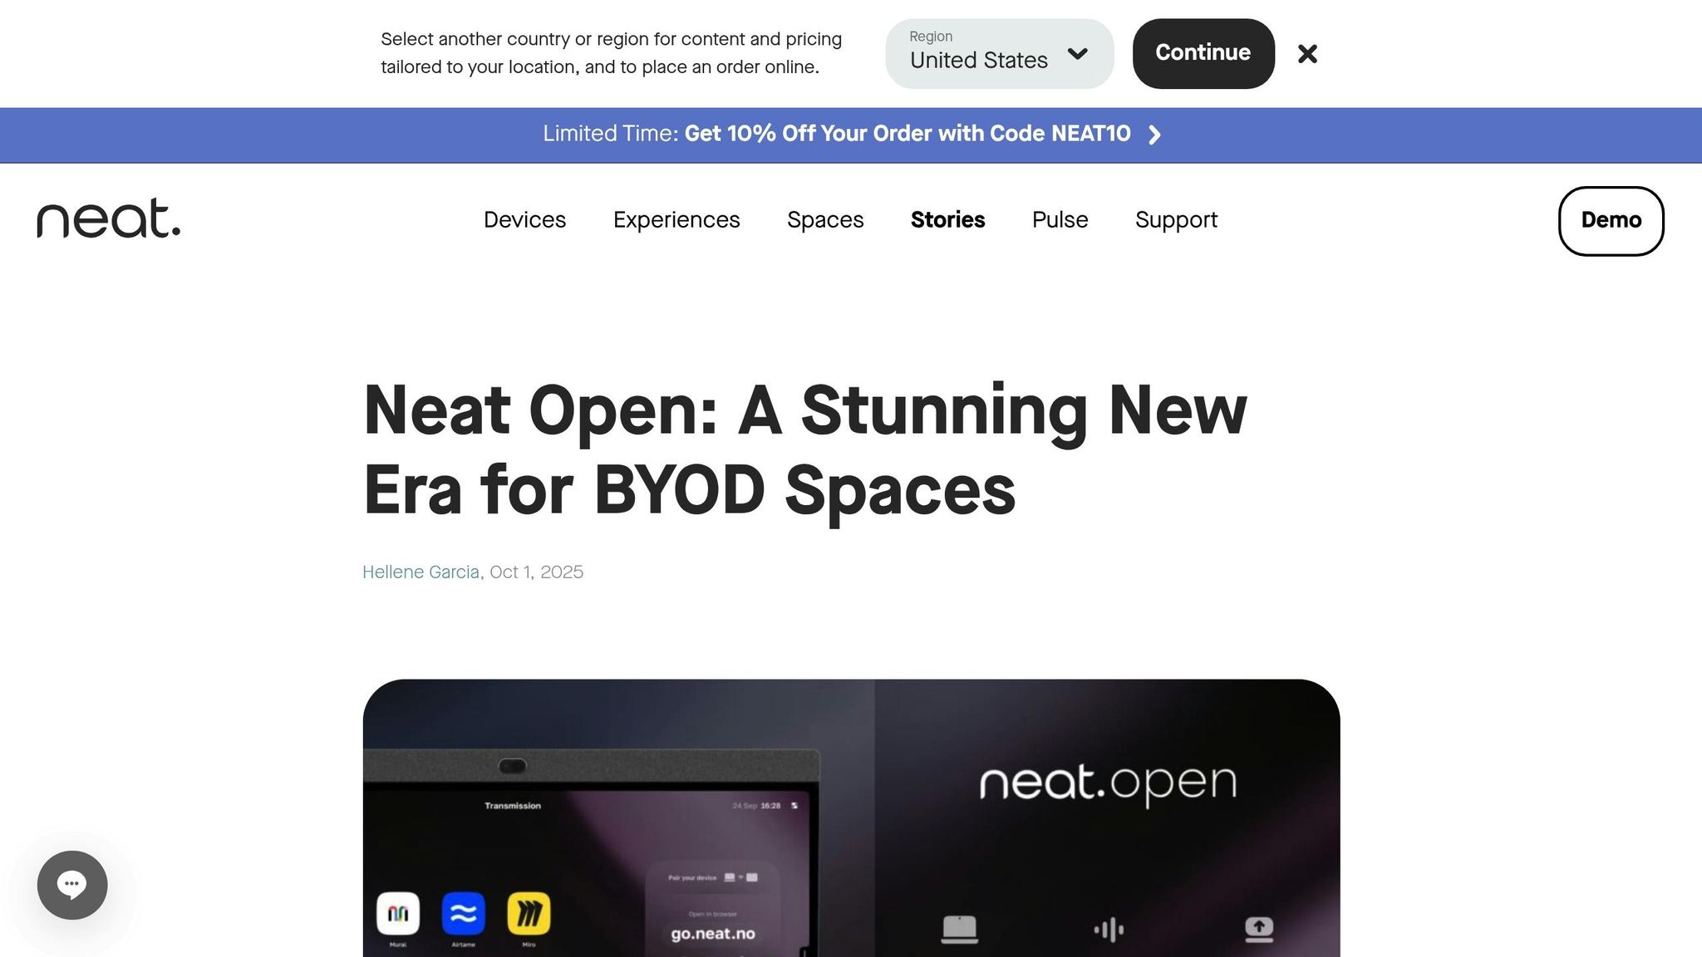Image resolution: width=1702 pixels, height=957 pixels.
Task: Click the upload share icon in banner
Action: coord(1259,929)
